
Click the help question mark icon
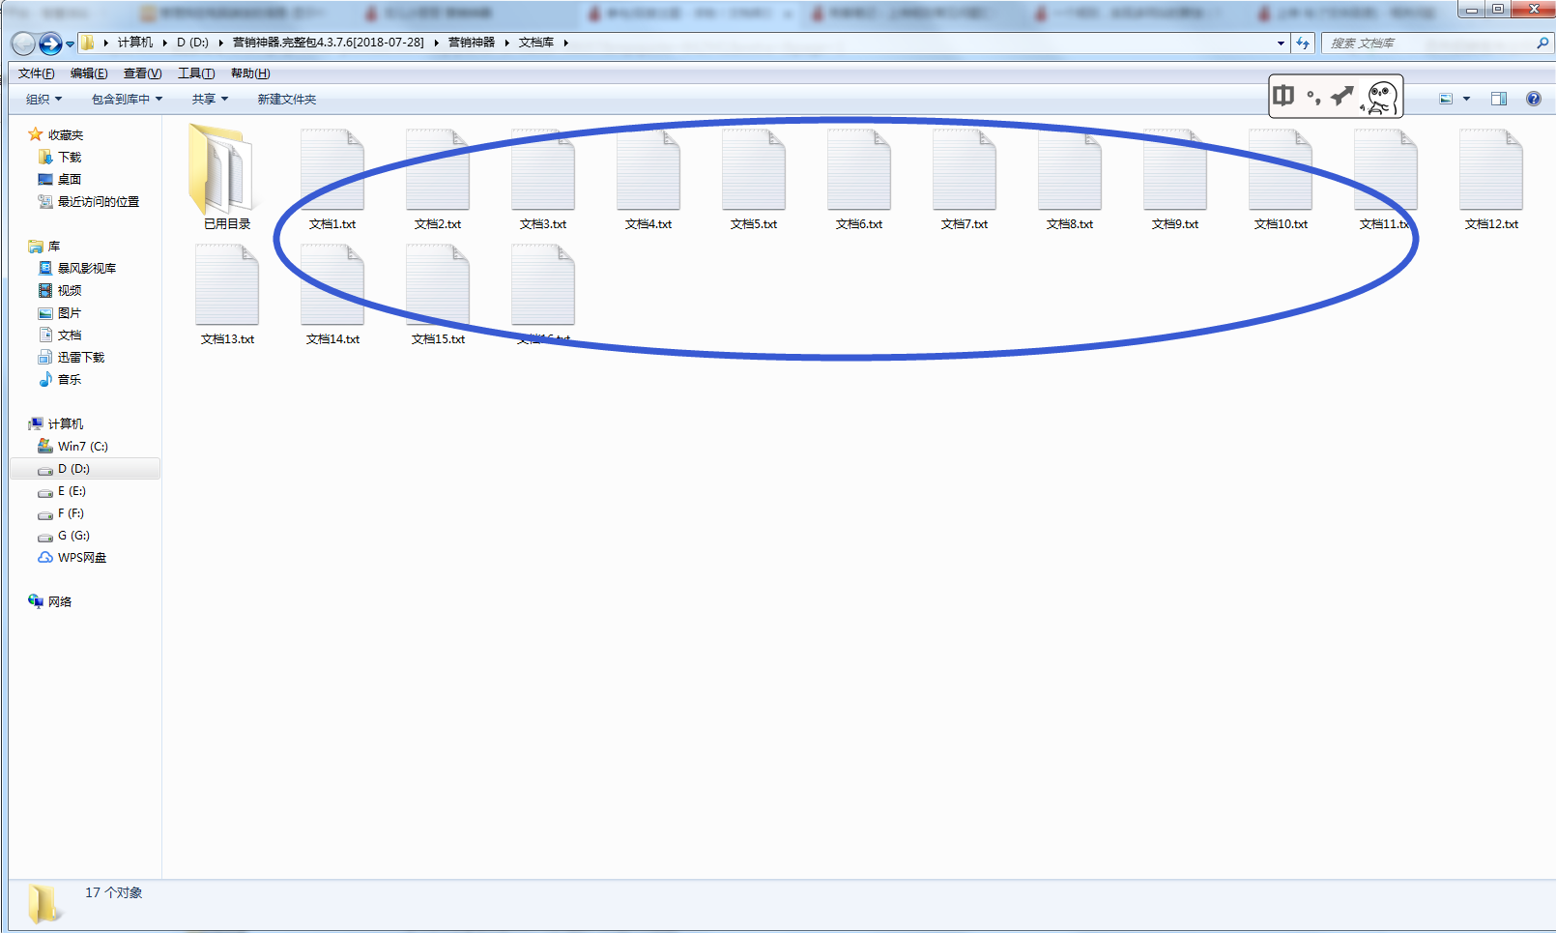pos(1533,99)
